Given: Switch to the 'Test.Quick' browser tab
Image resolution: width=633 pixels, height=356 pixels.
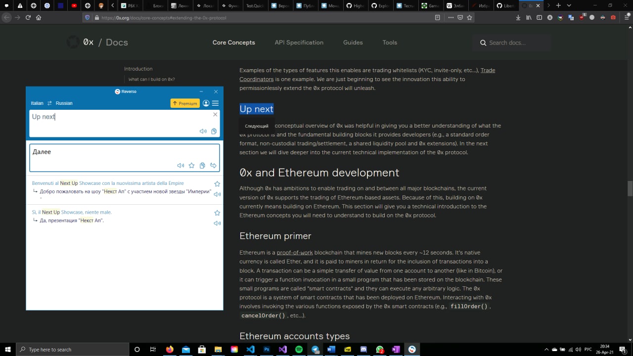Looking at the screenshot, I should tap(255, 5).
